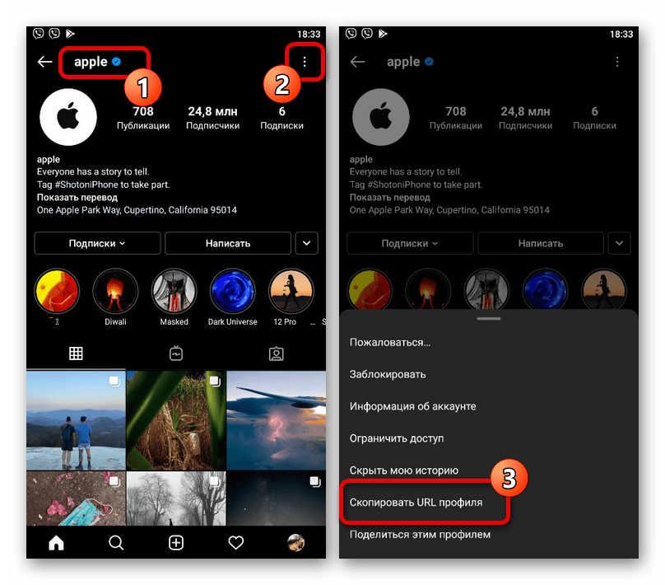Open Search in bottom navigation
This screenshot has width=665, height=585.
click(x=116, y=542)
